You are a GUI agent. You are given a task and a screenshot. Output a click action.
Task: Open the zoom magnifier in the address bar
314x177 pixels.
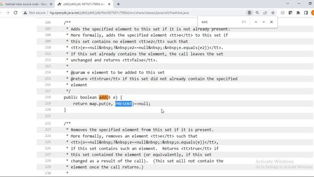[257, 13]
